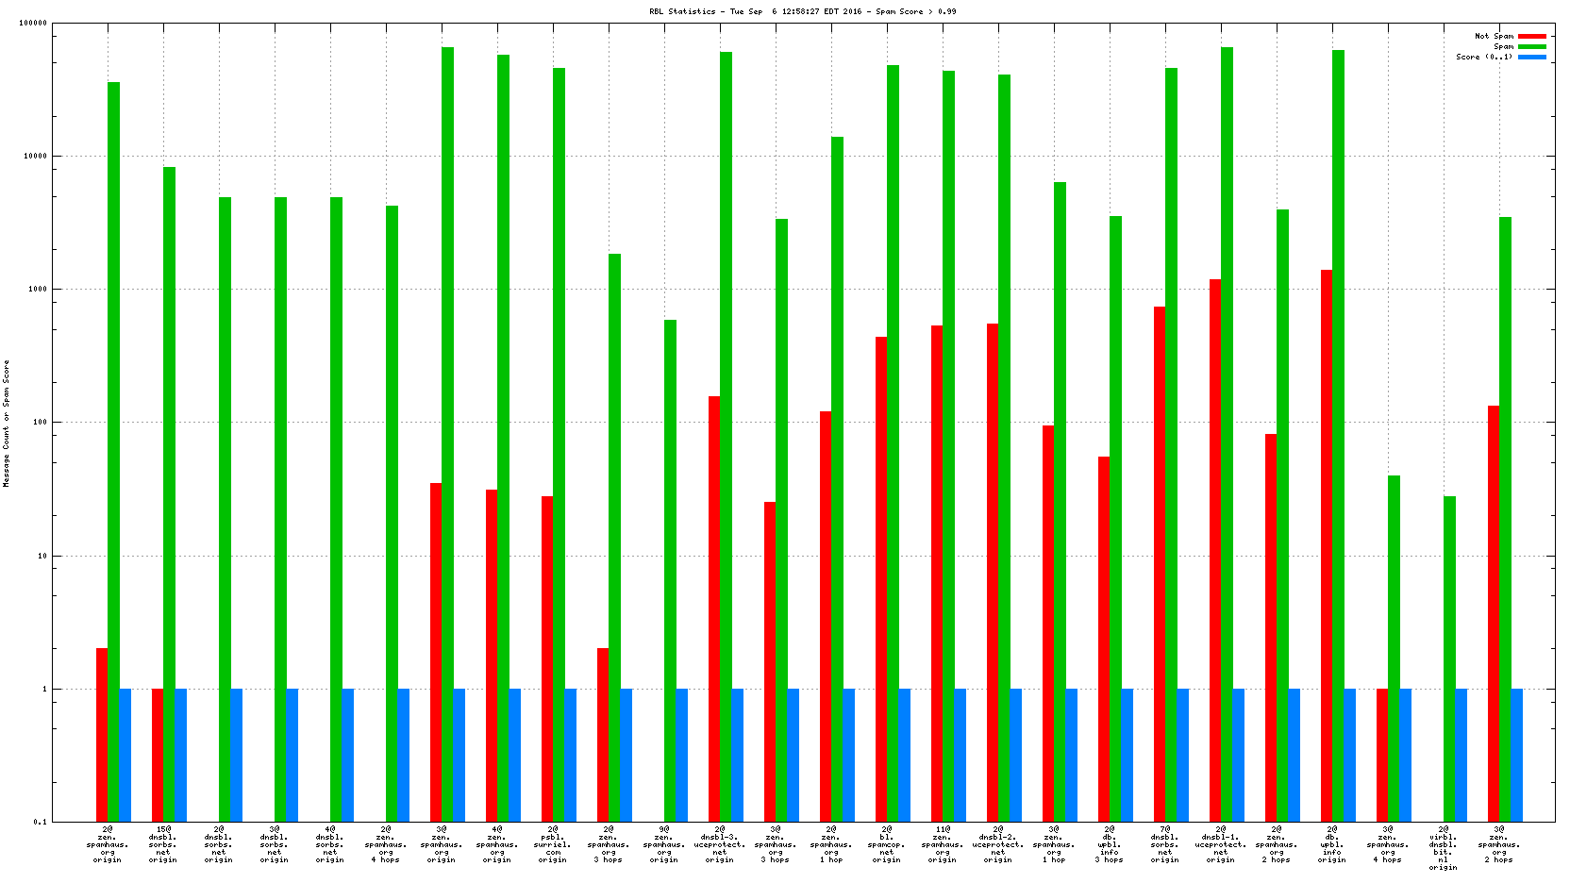Screen dimensions: 1570x883
Task: Click the red Not Spam legend swatch
Action: point(1532,36)
